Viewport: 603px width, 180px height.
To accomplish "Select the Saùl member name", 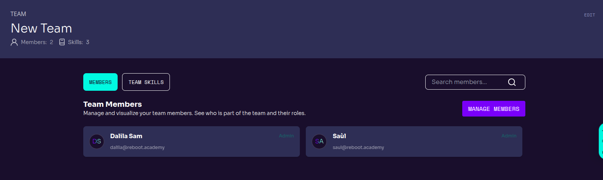I will [x=339, y=136].
